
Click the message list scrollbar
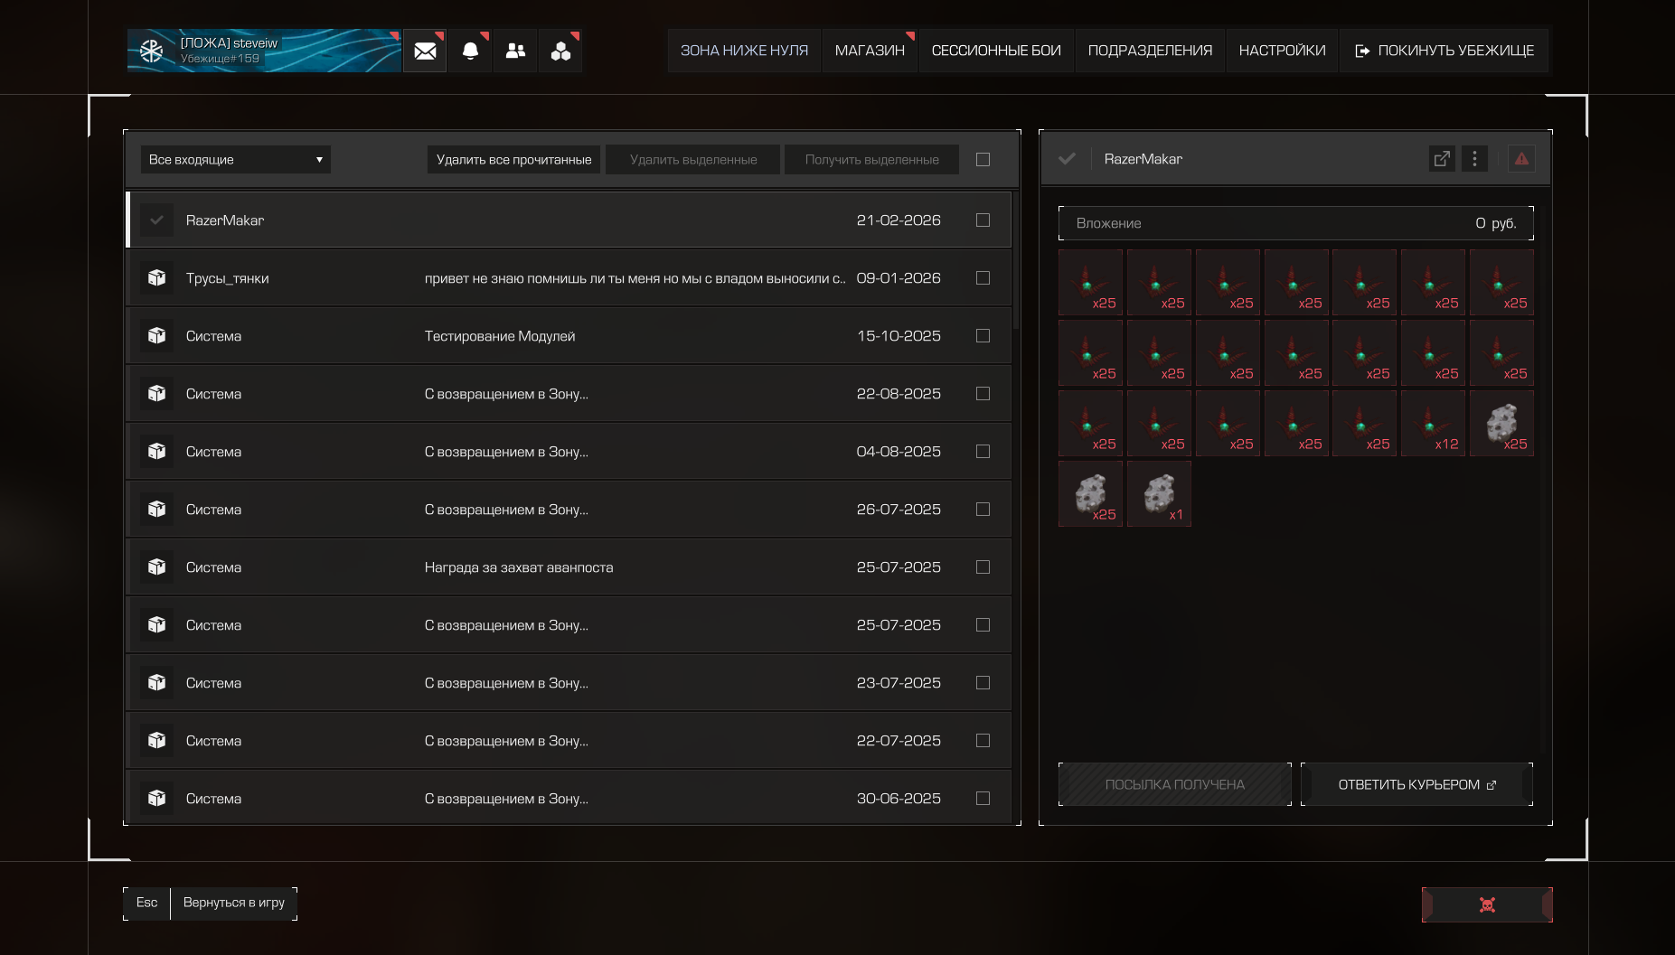click(1016, 262)
